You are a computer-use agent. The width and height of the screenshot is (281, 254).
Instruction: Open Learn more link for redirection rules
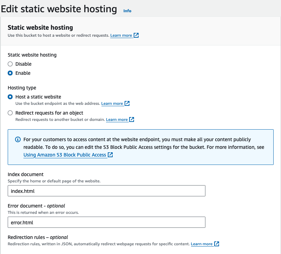coord(202,244)
